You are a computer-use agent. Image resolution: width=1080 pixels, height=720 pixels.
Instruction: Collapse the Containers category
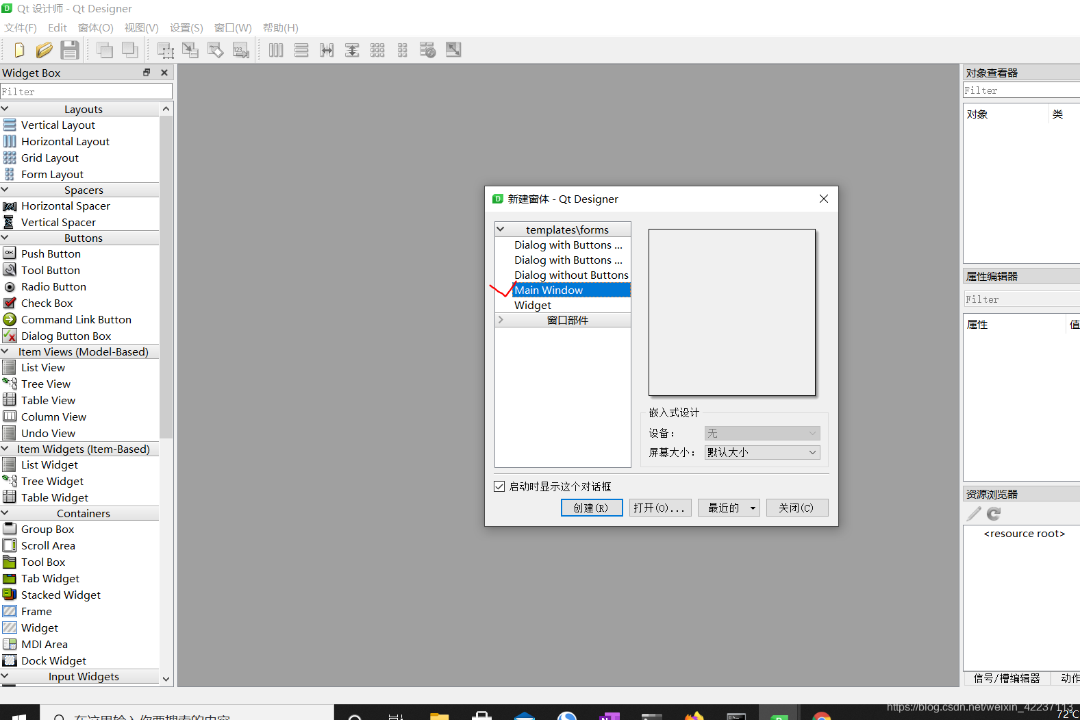(x=5, y=513)
